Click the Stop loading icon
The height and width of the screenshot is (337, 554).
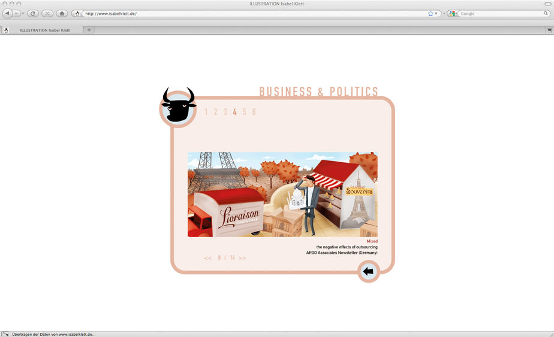47,13
